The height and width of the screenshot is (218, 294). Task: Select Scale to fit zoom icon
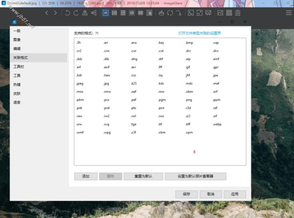coord(140,13)
